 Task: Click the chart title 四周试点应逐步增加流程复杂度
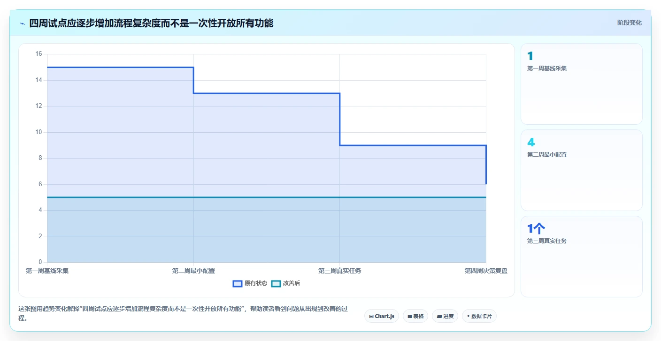[151, 23]
